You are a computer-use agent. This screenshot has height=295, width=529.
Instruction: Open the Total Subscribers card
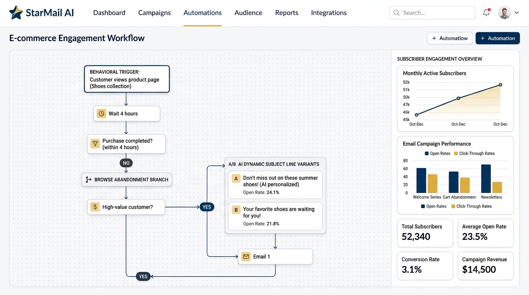click(x=425, y=233)
